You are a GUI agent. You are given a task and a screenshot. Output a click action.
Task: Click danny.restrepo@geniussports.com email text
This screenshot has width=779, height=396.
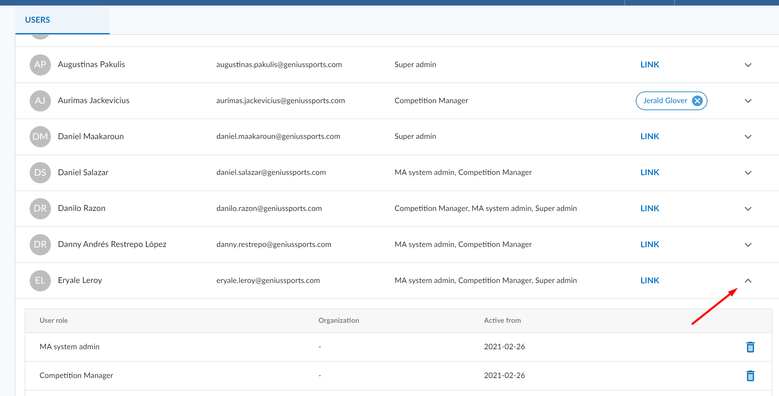click(273, 244)
